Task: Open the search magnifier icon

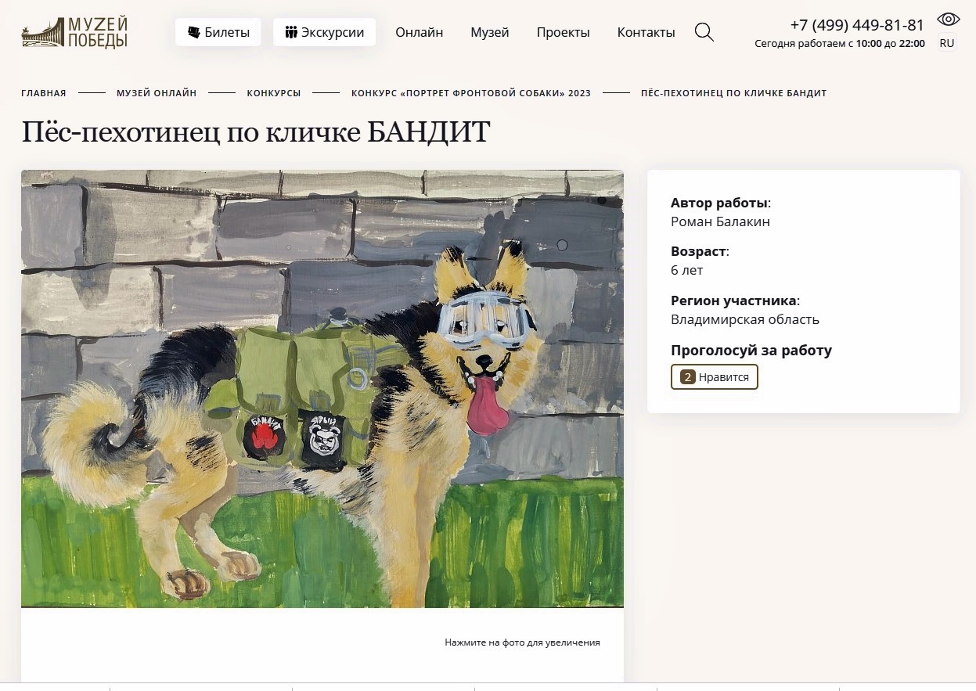Action: pos(704,32)
